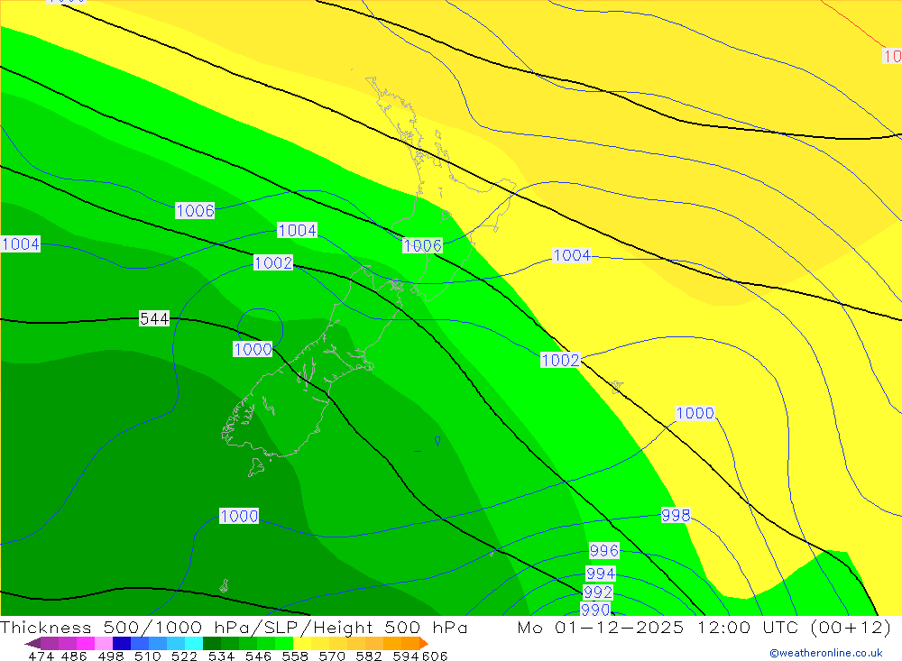Image resolution: width=902 pixels, height=661 pixels.
Task: Pick the brightest green legend swatch before yellow
Action: 284,643
